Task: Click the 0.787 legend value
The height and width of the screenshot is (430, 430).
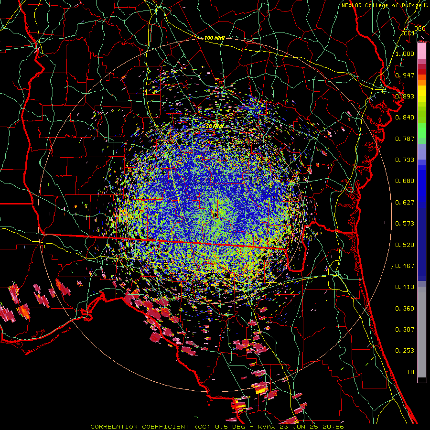Action: pos(405,139)
